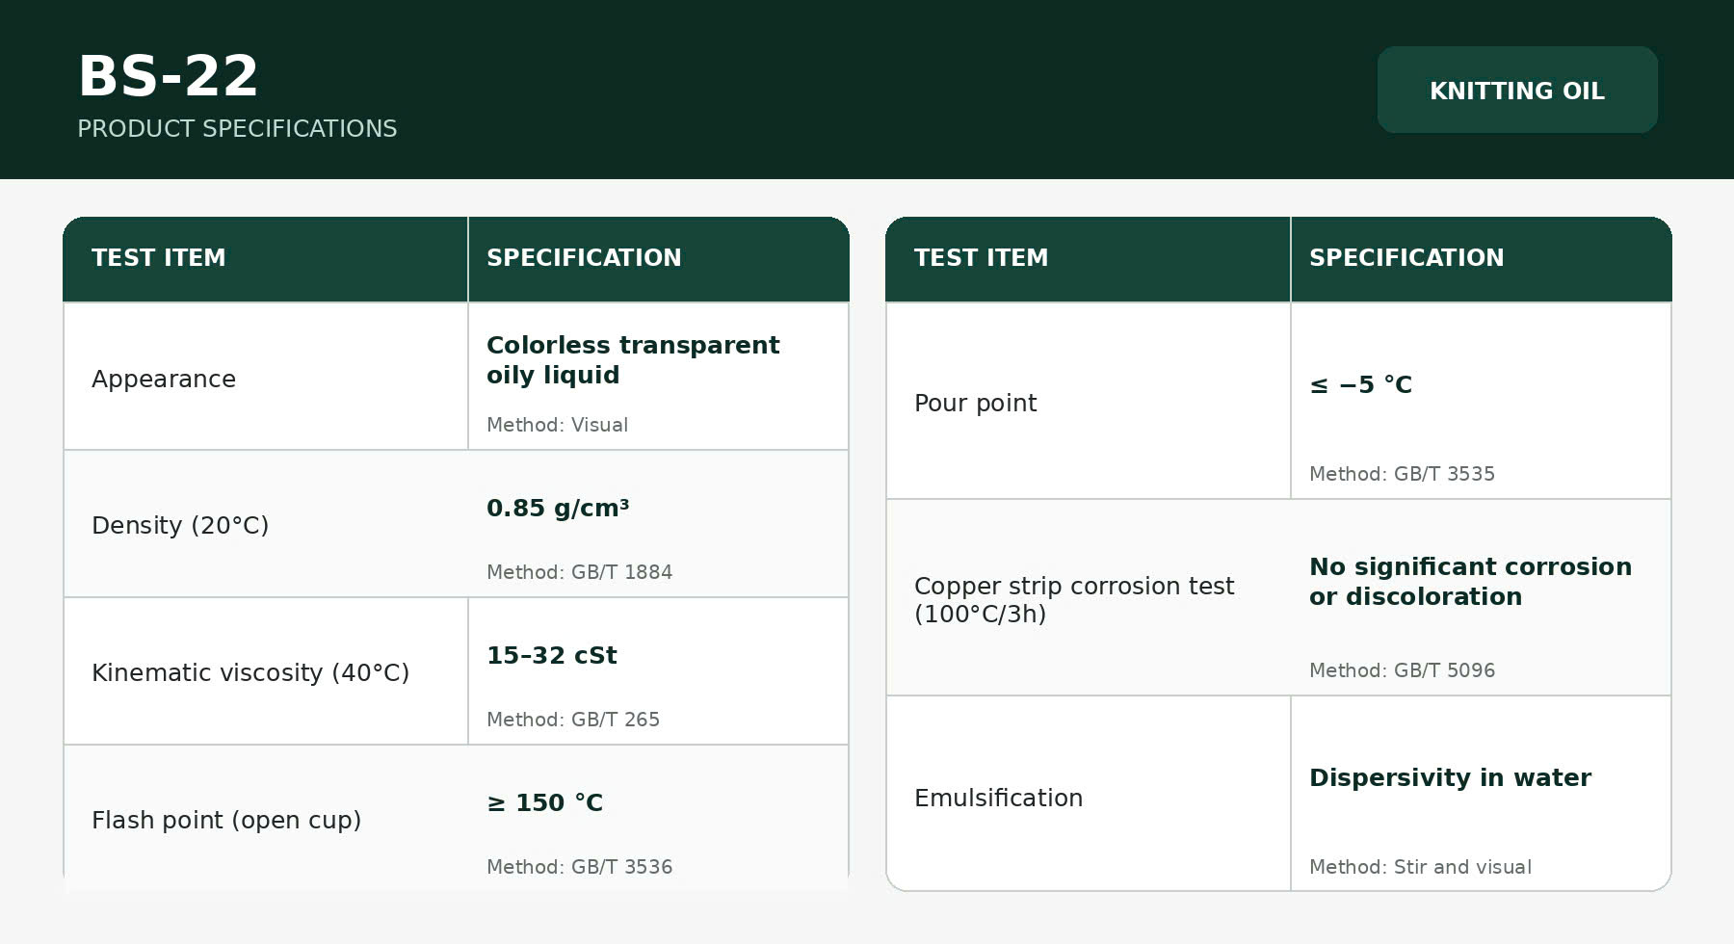Viewport: 1734px width, 944px height.
Task: Select the Density (20°C) row
Action: coord(456,524)
